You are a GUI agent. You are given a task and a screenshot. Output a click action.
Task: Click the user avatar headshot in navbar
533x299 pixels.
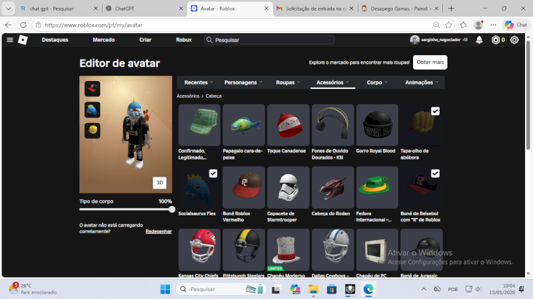[x=414, y=40]
